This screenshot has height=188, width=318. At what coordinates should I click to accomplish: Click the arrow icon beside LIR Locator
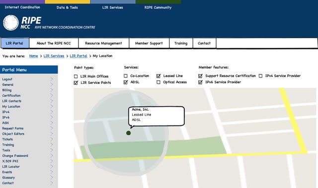[52, 167]
